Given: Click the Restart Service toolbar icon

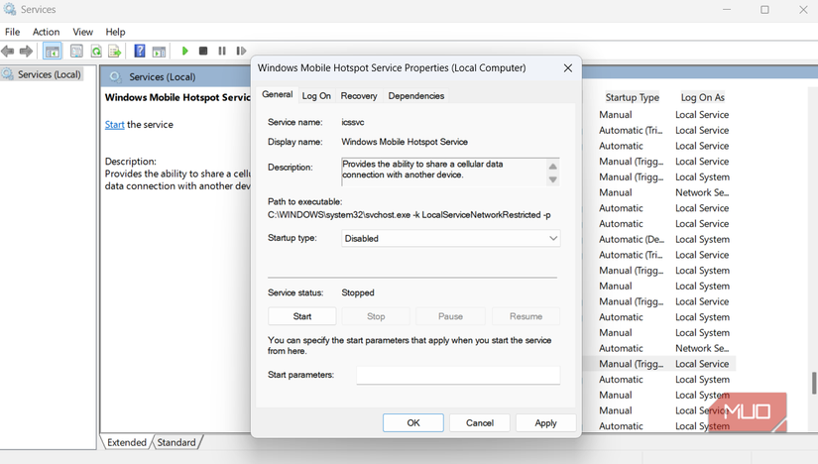Looking at the screenshot, I should coord(241,51).
